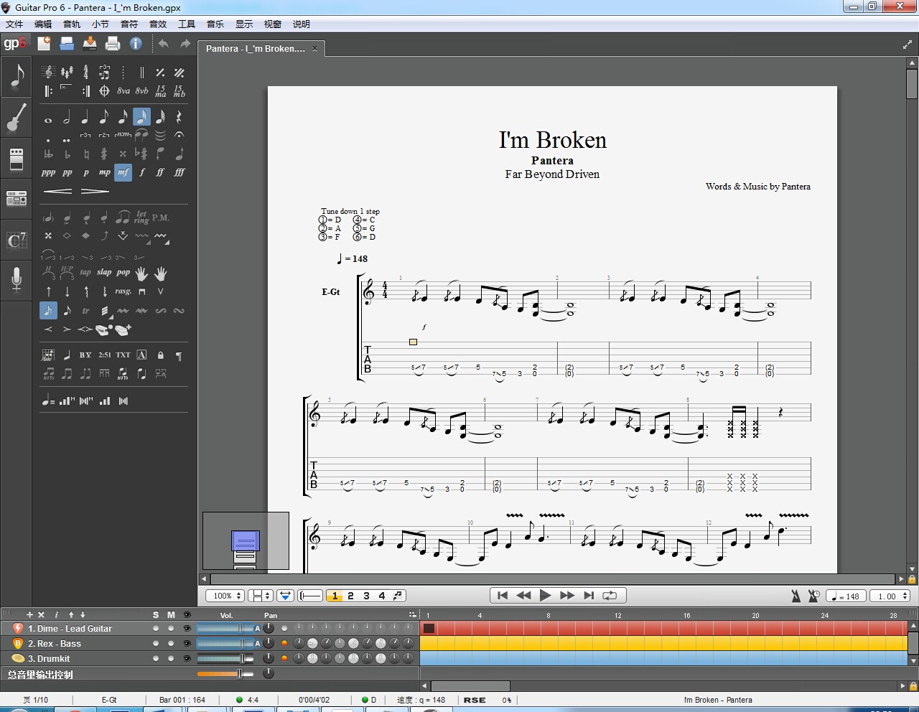Open the instrument guitar panel
The height and width of the screenshot is (712, 919).
tap(16, 118)
